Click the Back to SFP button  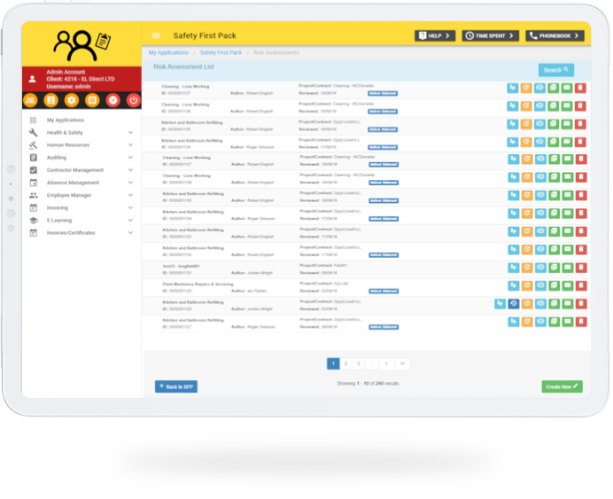click(176, 387)
